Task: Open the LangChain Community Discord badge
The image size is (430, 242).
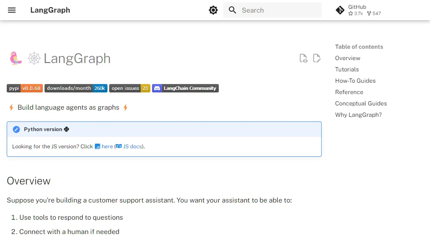Action: tap(185, 88)
